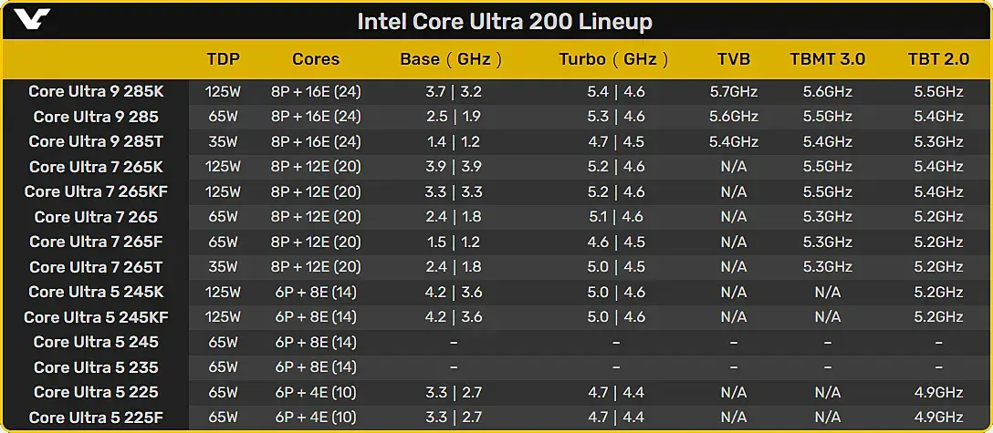Select the Core Ultra 7 265KF row label
The image size is (993, 433).
click(x=96, y=191)
